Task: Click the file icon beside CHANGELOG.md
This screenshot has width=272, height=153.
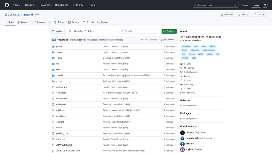Action: 53,145
